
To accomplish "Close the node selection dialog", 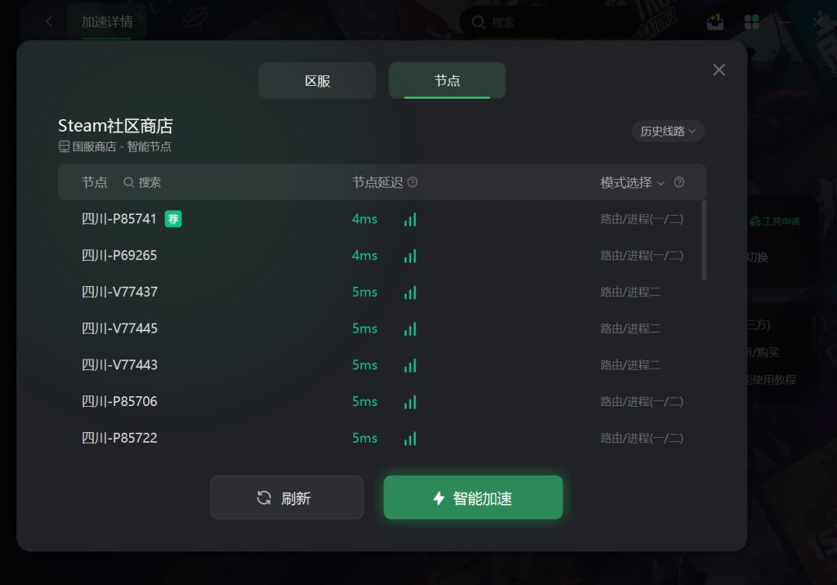I will [719, 70].
